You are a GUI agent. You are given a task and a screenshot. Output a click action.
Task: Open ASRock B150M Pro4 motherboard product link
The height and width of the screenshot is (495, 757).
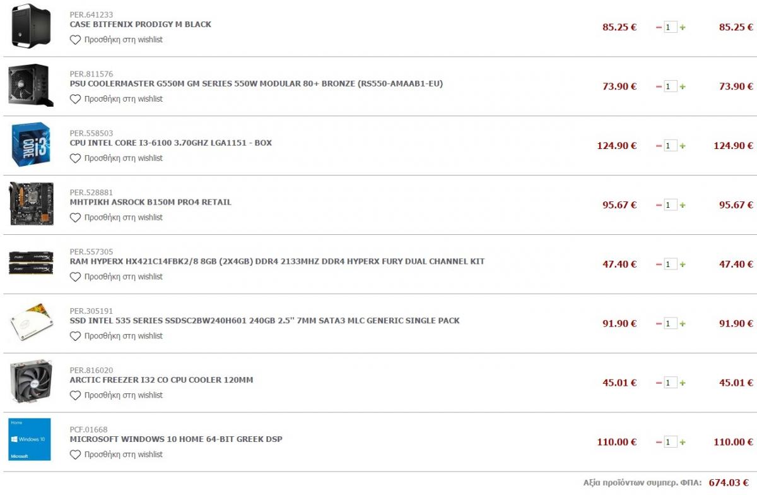(150, 203)
